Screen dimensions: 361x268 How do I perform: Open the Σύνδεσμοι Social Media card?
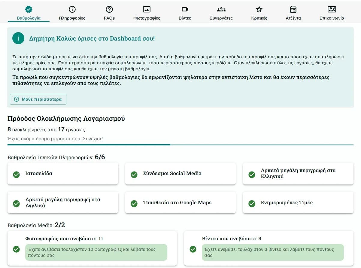(180, 174)
